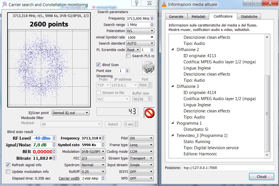Adjust the Bitrate spinner arrows
Viewport: 279px width, 186px height.
pos(55,158)
